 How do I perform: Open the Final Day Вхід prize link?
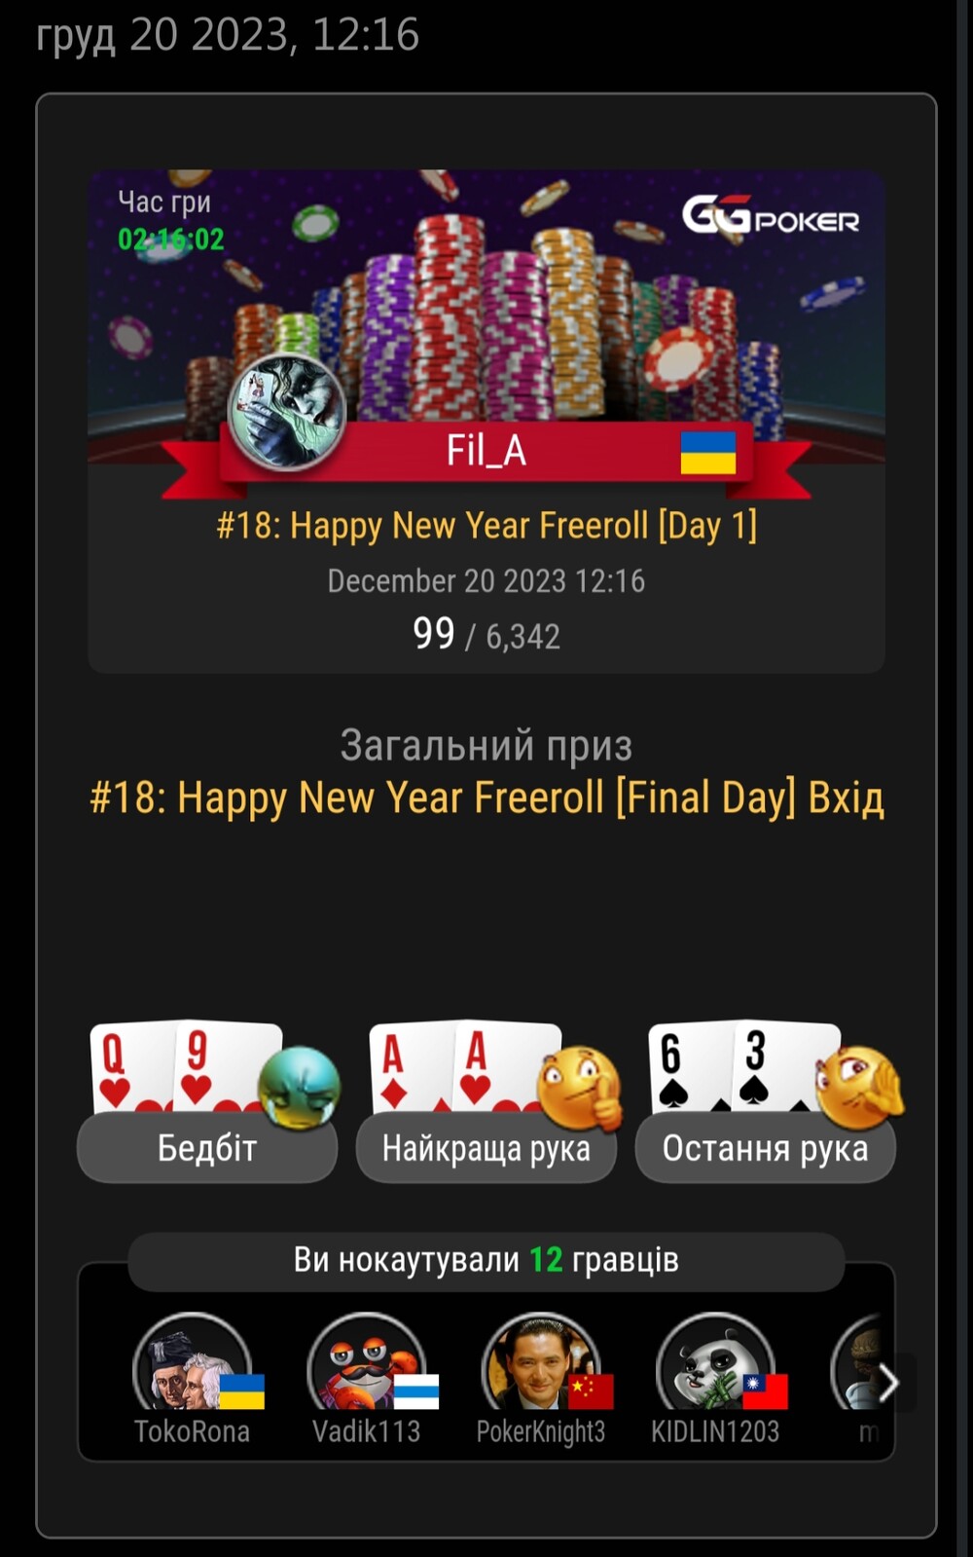[486, 797]
